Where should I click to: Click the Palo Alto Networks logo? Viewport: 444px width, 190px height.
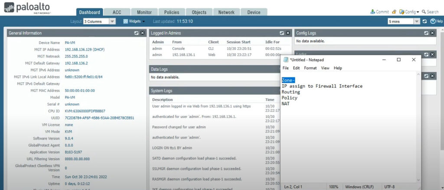click(27, 8)
